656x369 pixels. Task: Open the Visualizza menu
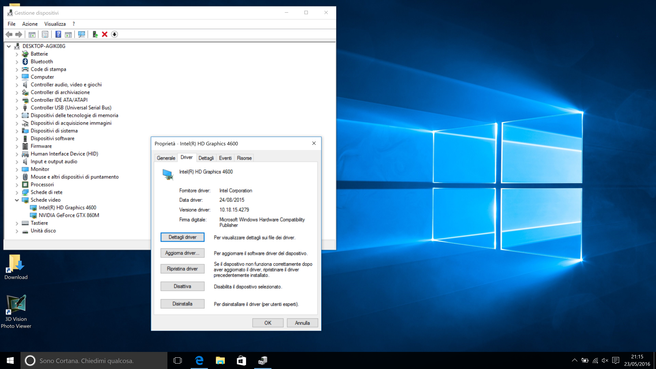[x=55, y=24]
